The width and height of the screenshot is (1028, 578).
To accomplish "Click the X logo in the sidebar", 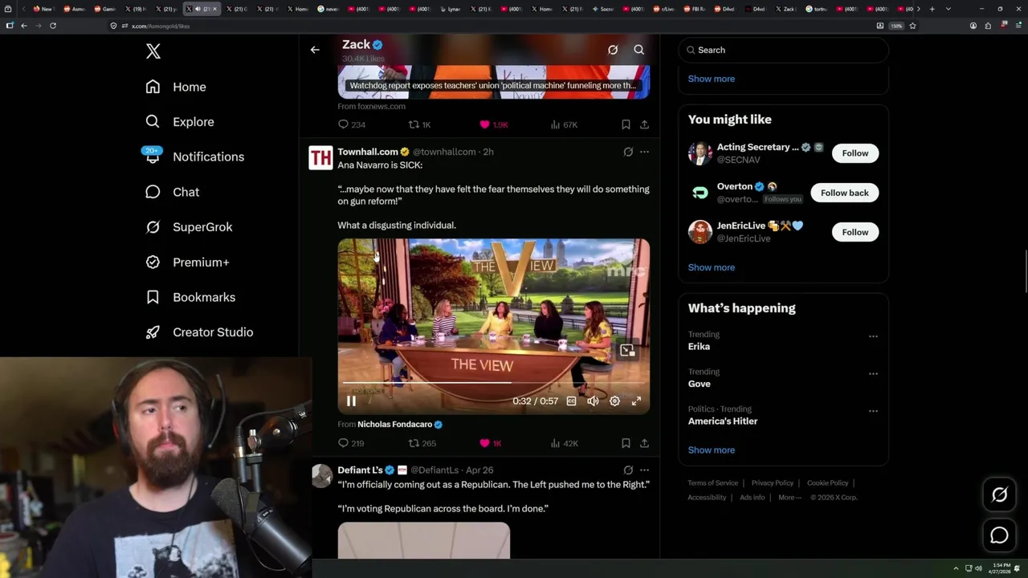I will 153,51.
